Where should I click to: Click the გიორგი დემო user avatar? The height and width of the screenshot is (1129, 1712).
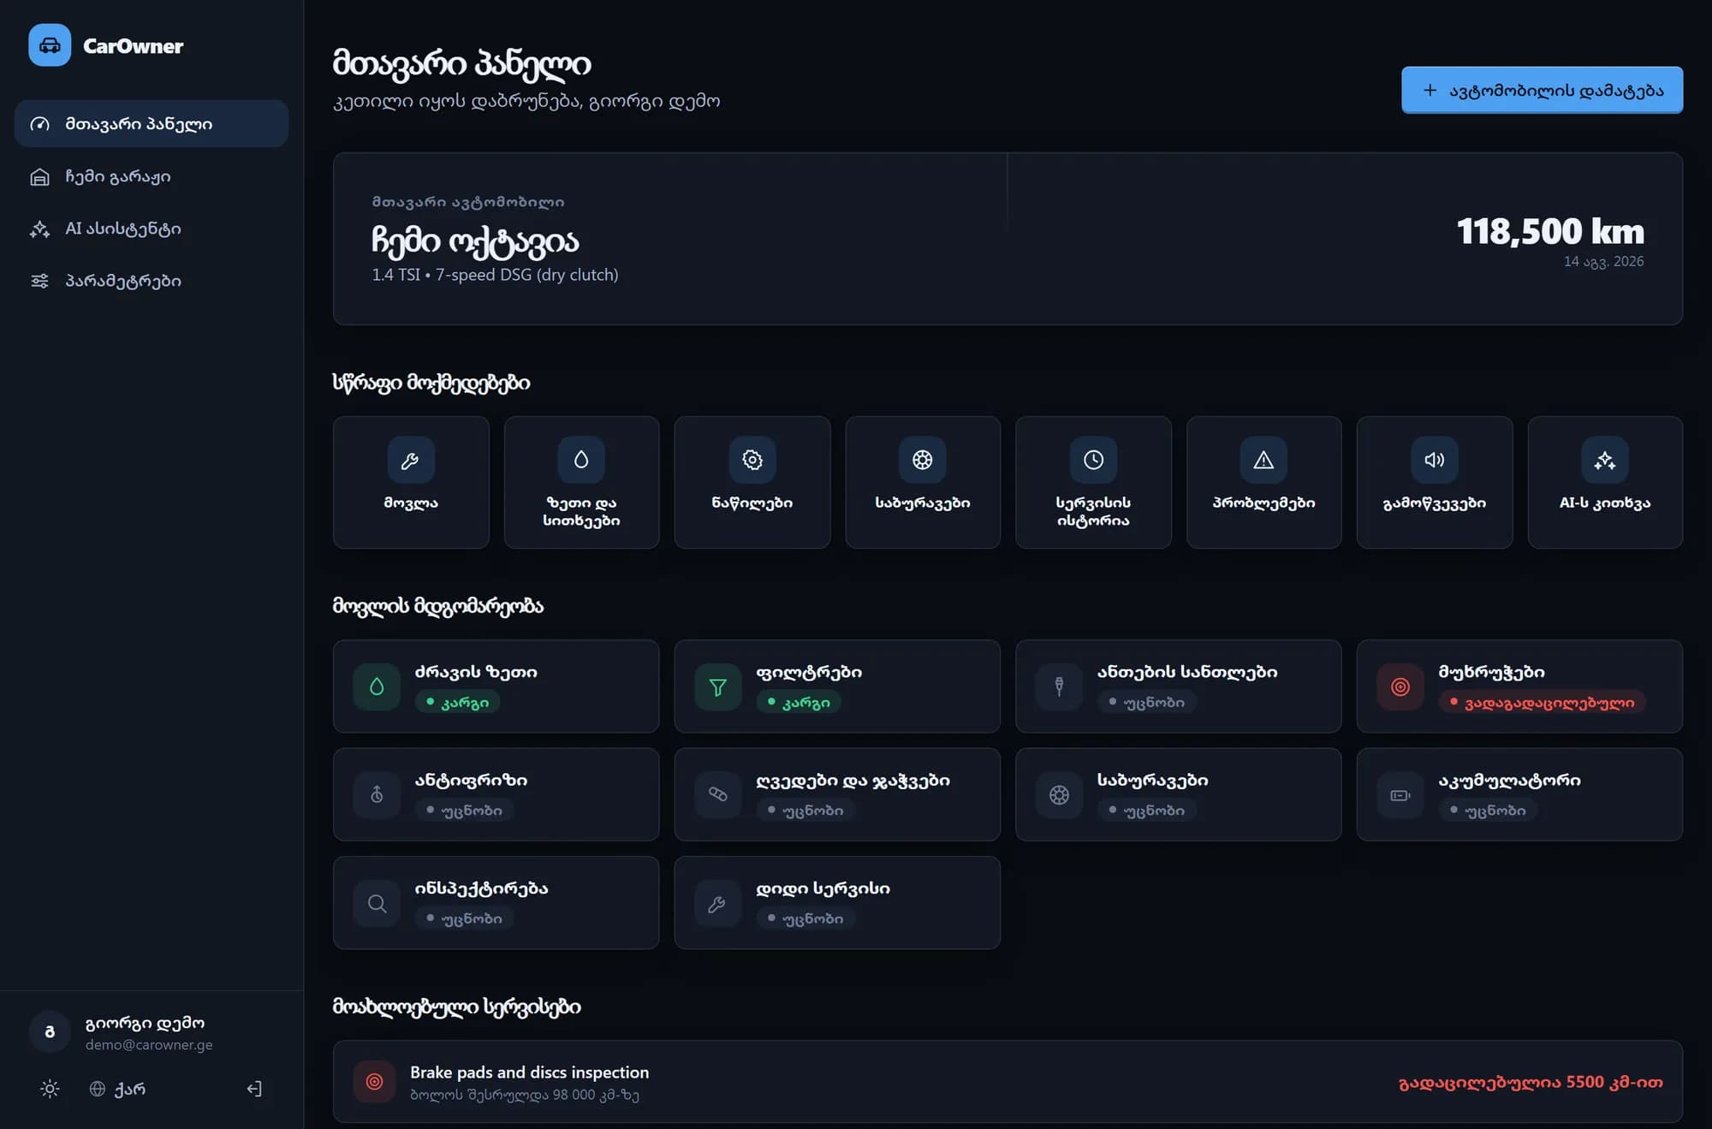point(50,1031)
